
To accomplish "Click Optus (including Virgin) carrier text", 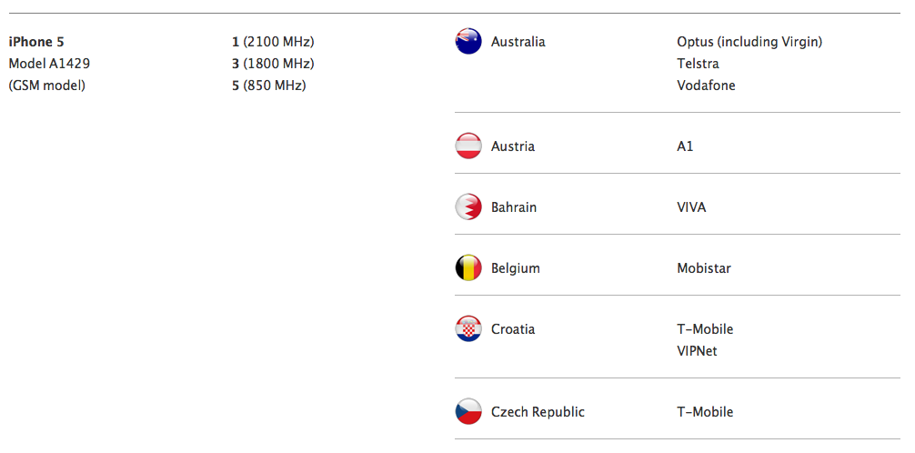I will tap(749, 42).
